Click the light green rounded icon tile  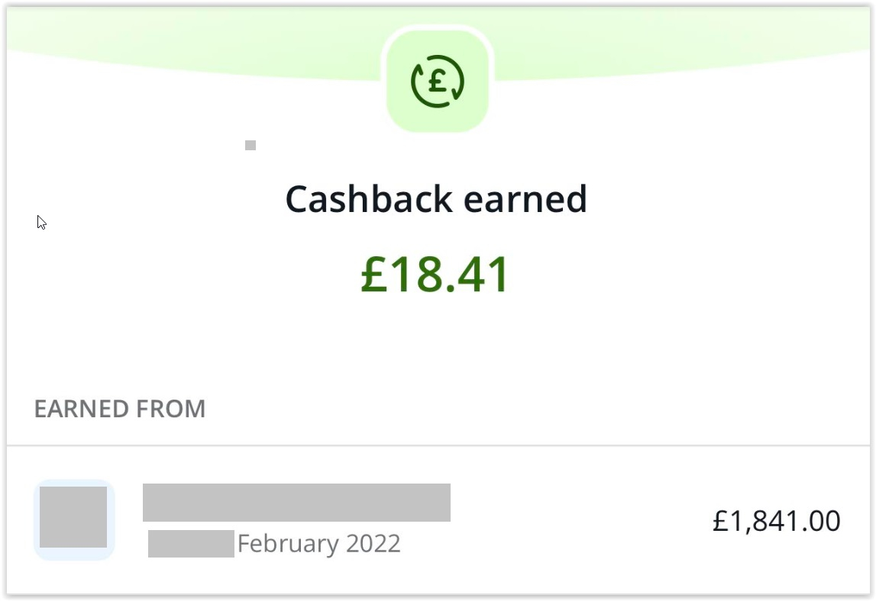coord(438,82)
